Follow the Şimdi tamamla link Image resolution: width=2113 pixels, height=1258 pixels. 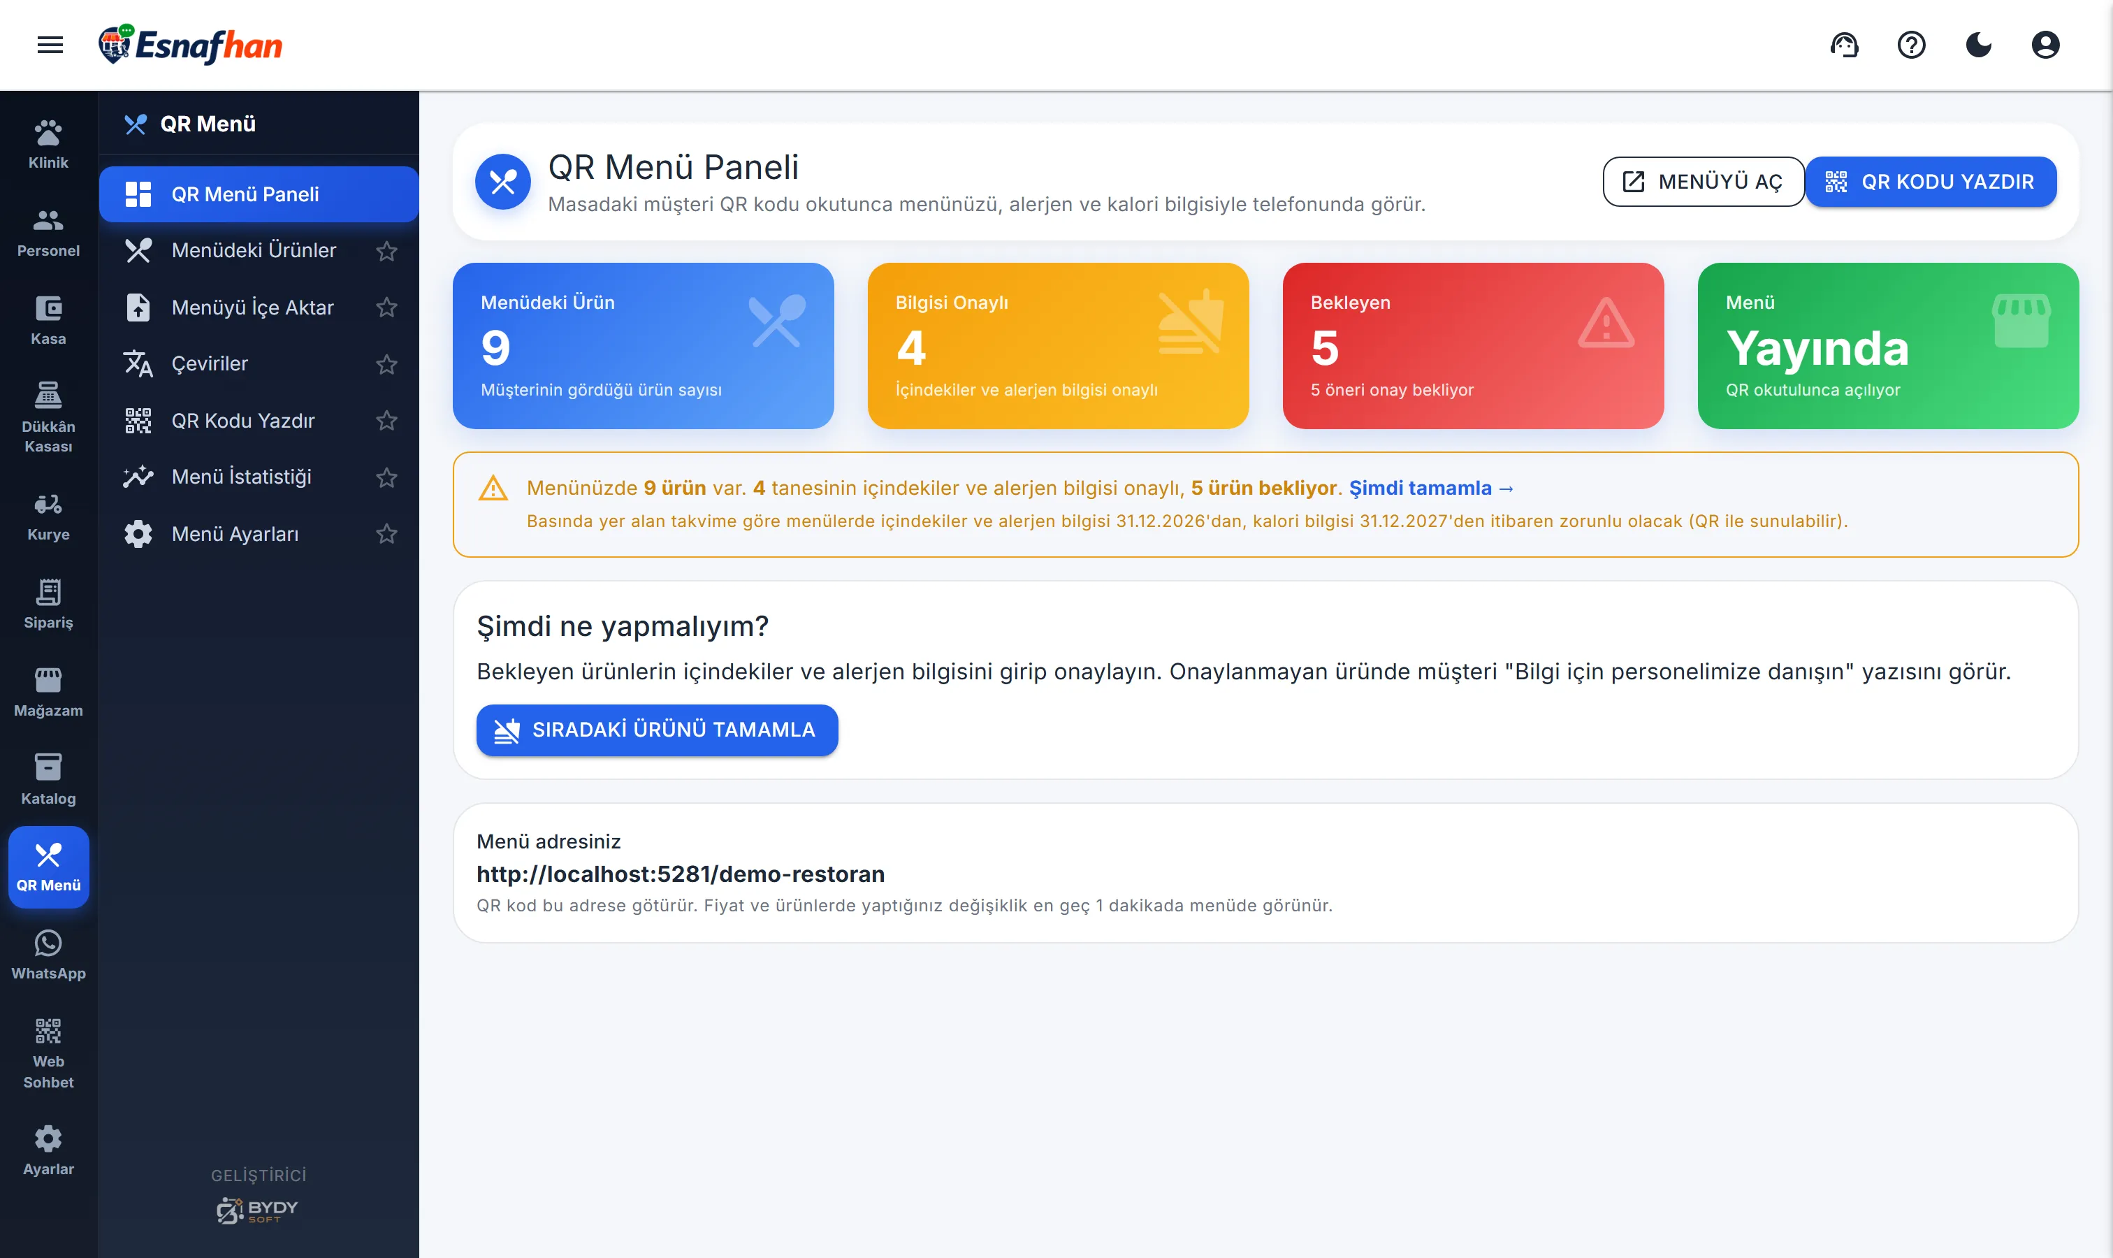click(1431, 489)
